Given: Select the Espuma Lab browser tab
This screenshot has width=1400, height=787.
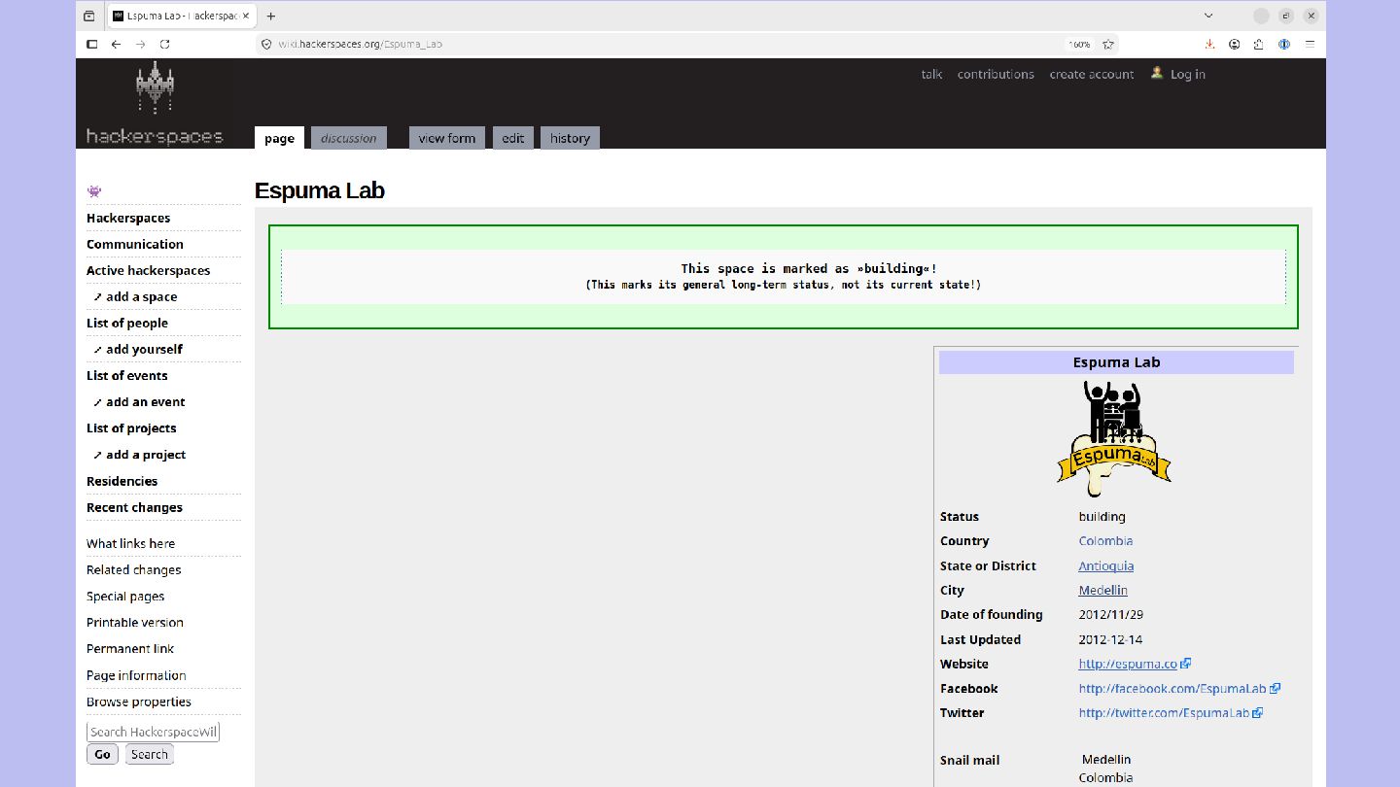Looking at the screenshot, I should point(181,16).
